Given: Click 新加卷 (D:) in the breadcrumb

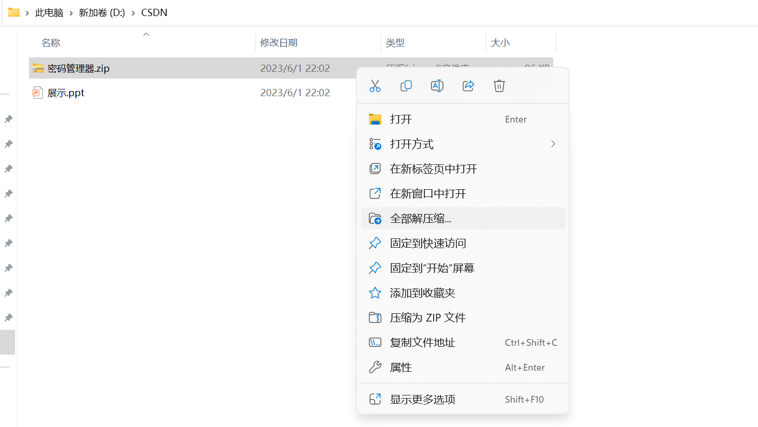Looking at the screenshot, I should [x=102, y=12].
